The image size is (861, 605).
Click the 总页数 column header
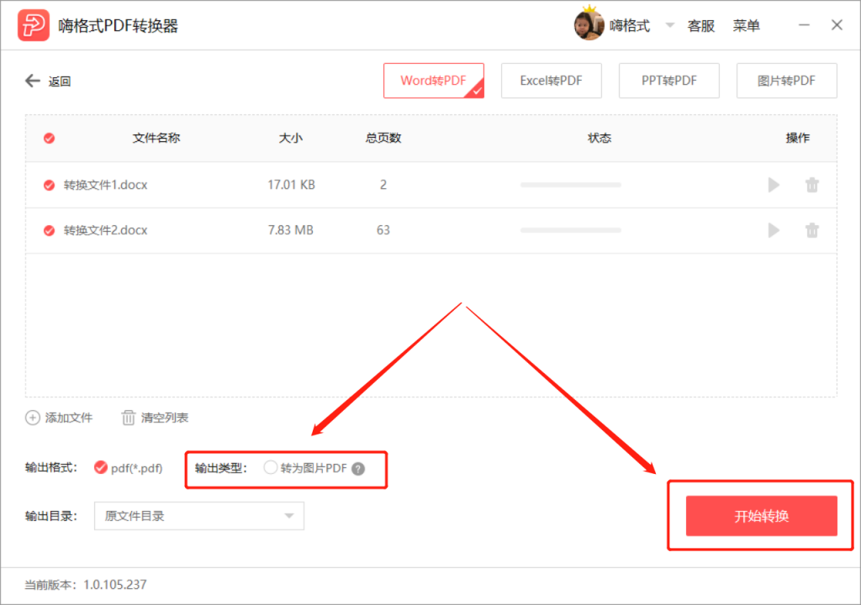(383, 139)
